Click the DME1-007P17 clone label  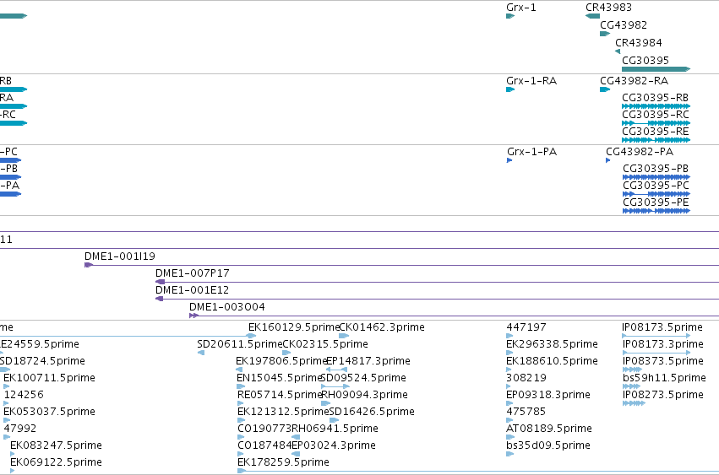pyautogui.click(x=193, y=273)
